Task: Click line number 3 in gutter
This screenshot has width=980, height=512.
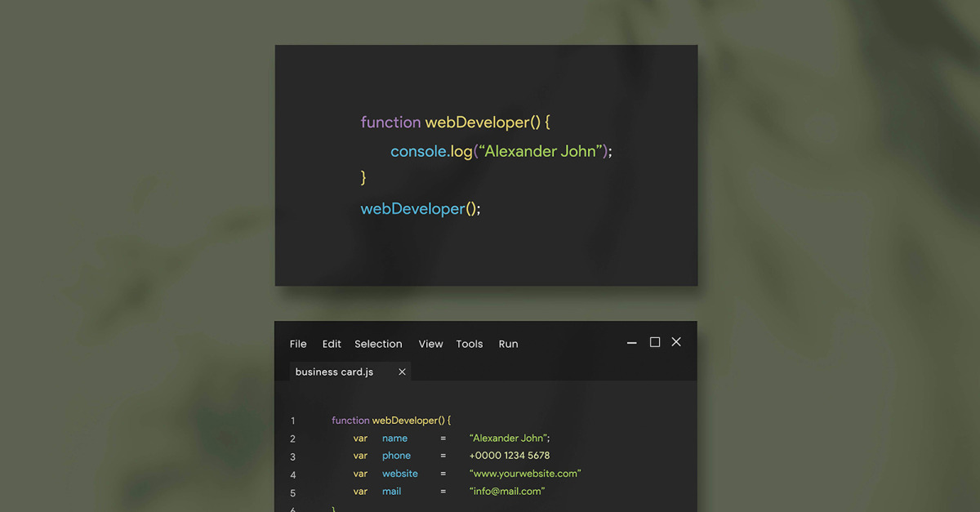Action: coord(292,457)
